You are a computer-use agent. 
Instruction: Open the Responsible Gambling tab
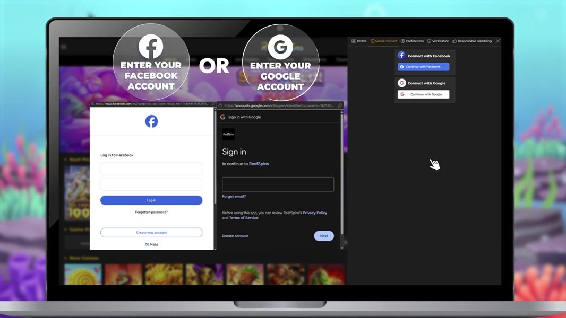472,41
